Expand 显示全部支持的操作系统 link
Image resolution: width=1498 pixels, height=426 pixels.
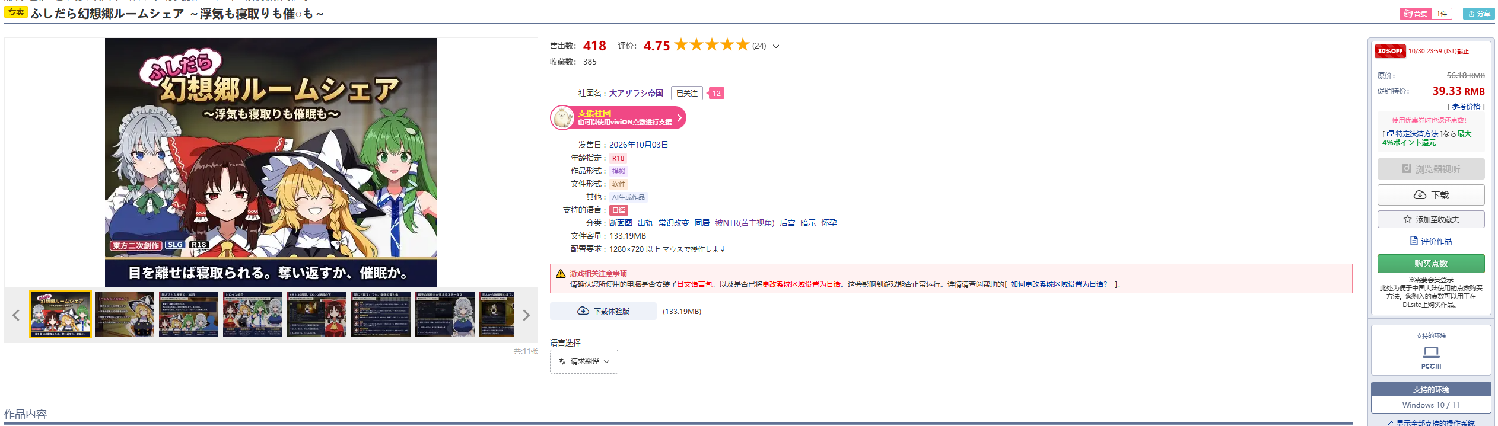point(1431,422)
